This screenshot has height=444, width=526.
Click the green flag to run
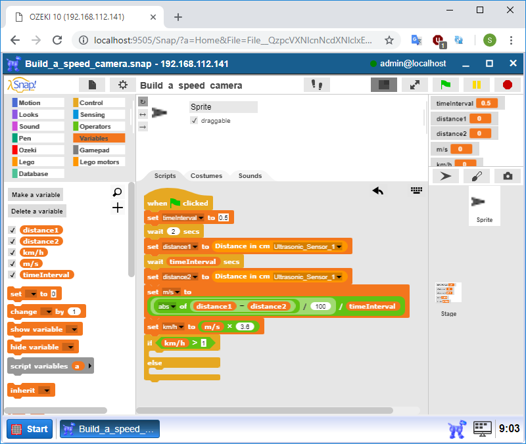tap(446, 85)
